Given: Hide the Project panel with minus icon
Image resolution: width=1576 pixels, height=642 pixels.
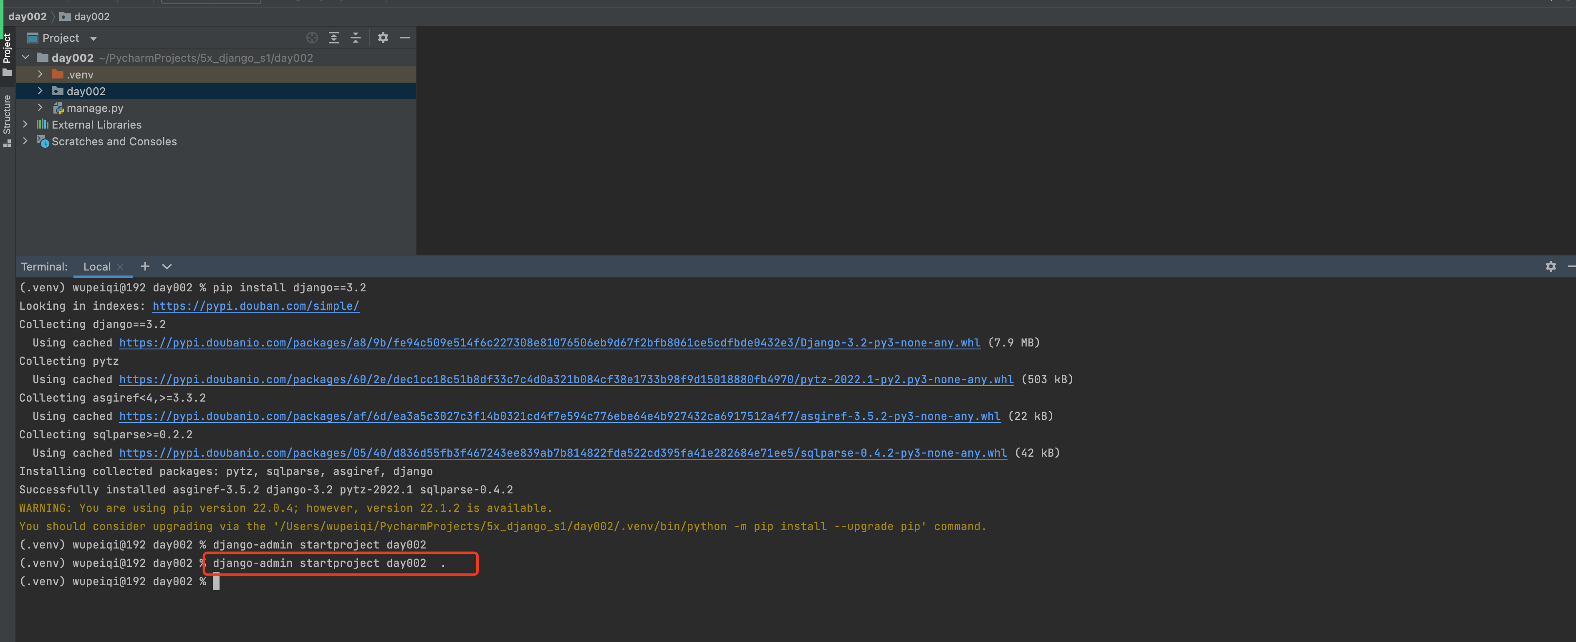Looking at the screenshot, I should pos(404,38).
